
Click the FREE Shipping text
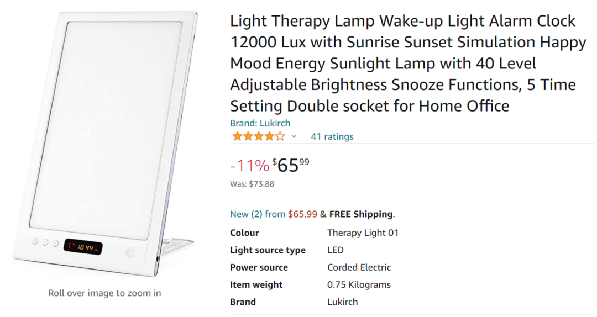pos(362,214)
